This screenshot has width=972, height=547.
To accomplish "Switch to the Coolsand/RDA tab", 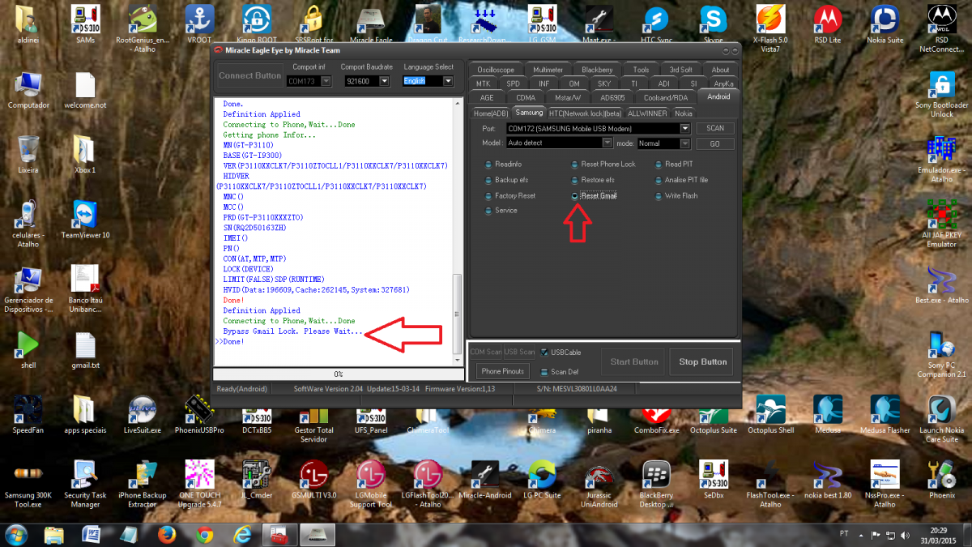I will tap(665, 97).
